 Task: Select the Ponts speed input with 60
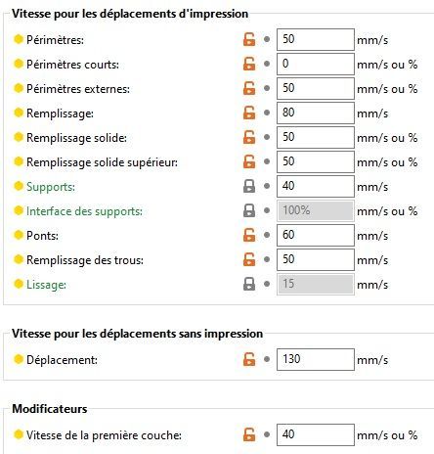316,235
